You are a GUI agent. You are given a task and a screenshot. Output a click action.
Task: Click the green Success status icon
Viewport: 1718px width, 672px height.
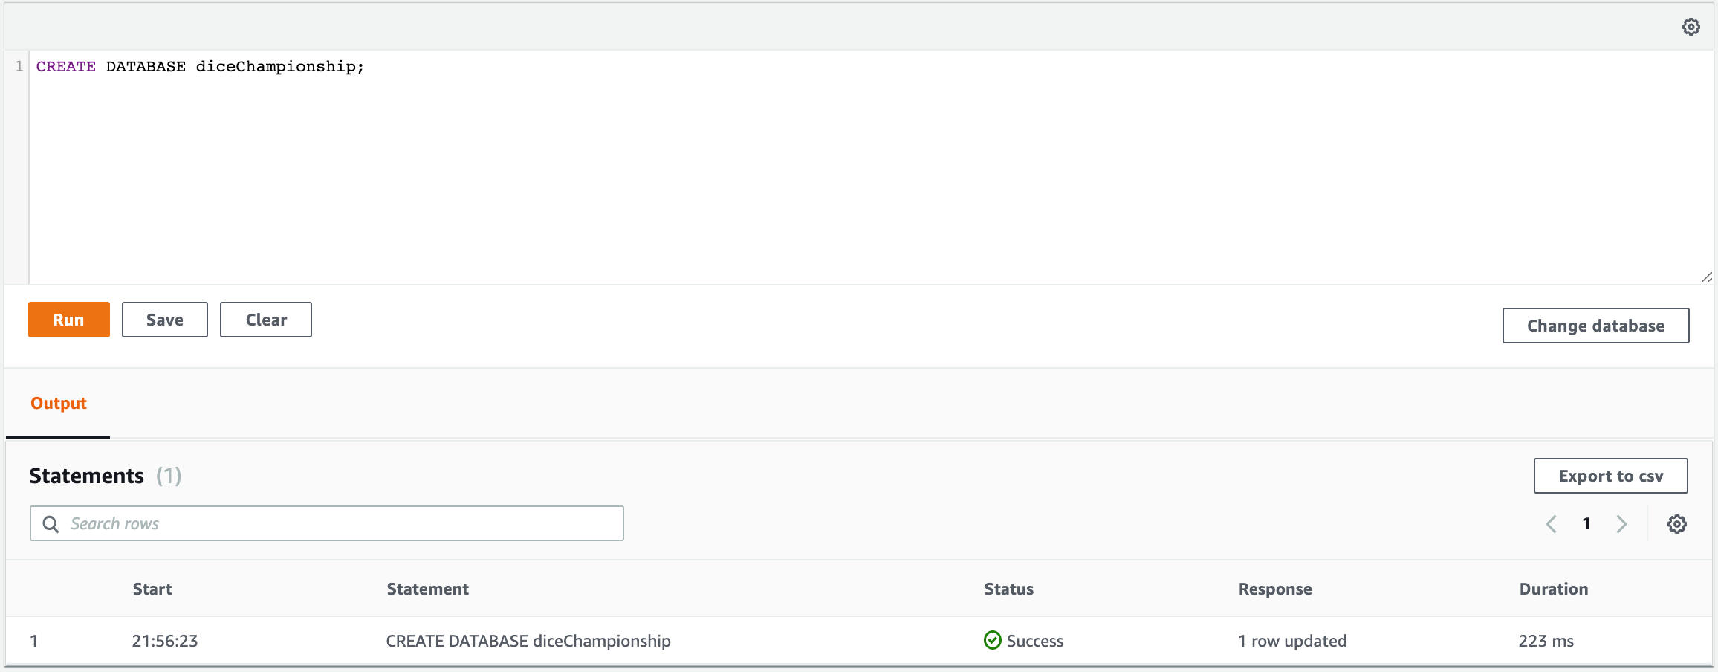pyautogui.click(x=992, y=640)
